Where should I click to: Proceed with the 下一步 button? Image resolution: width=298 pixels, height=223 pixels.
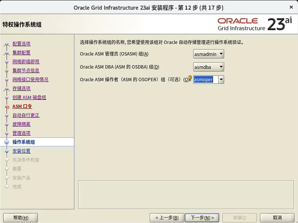coord(202,218)
